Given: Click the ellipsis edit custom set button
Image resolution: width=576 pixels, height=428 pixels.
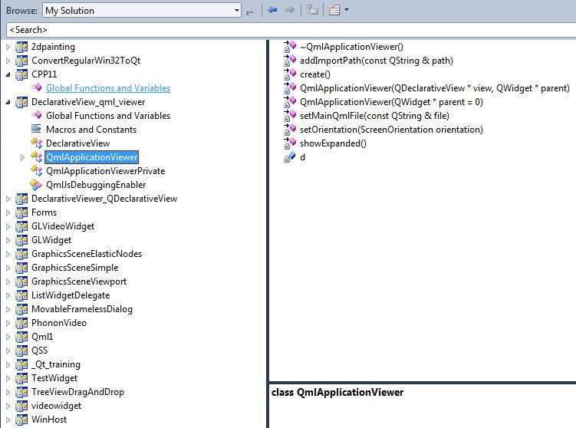Looking at the screenshot, I should 250,11.
